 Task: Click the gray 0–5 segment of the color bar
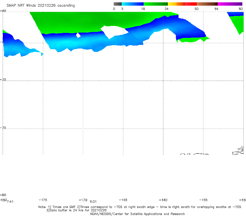click(117, 4)
